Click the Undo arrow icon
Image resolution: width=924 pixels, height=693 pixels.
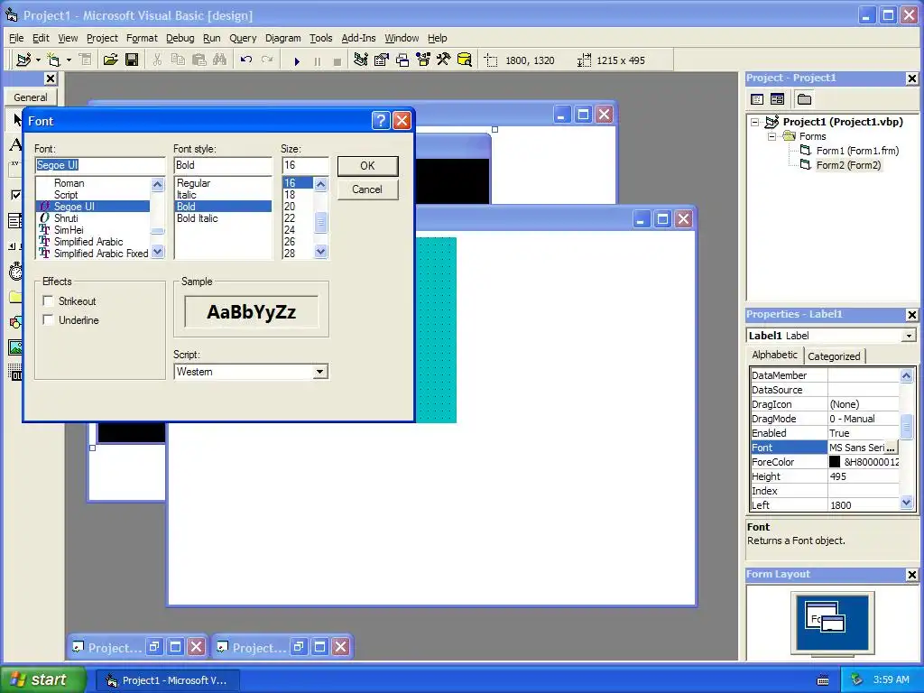point(246,60)
